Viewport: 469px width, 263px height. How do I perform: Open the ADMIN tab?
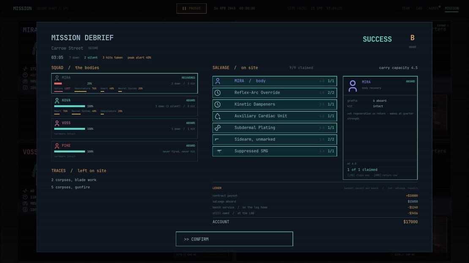tap(434, 8)
